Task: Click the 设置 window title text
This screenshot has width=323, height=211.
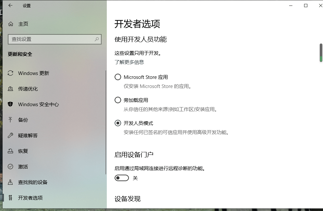Action: pos(27,6)
